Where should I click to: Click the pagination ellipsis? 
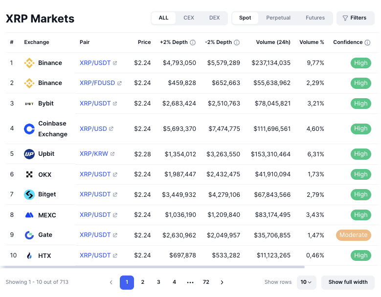(190, 282)
